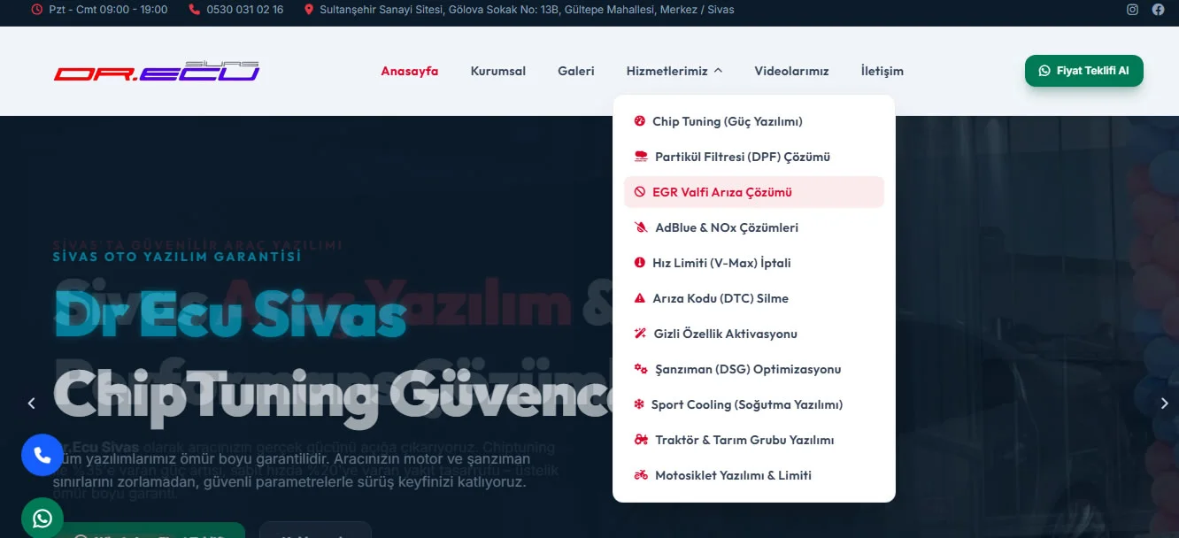Select Hız Limiti (V-Max) İptali entry

coord(754,263)
